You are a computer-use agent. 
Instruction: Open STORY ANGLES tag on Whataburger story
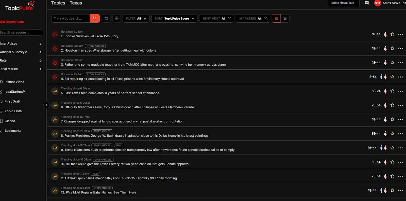click(95, 46)
